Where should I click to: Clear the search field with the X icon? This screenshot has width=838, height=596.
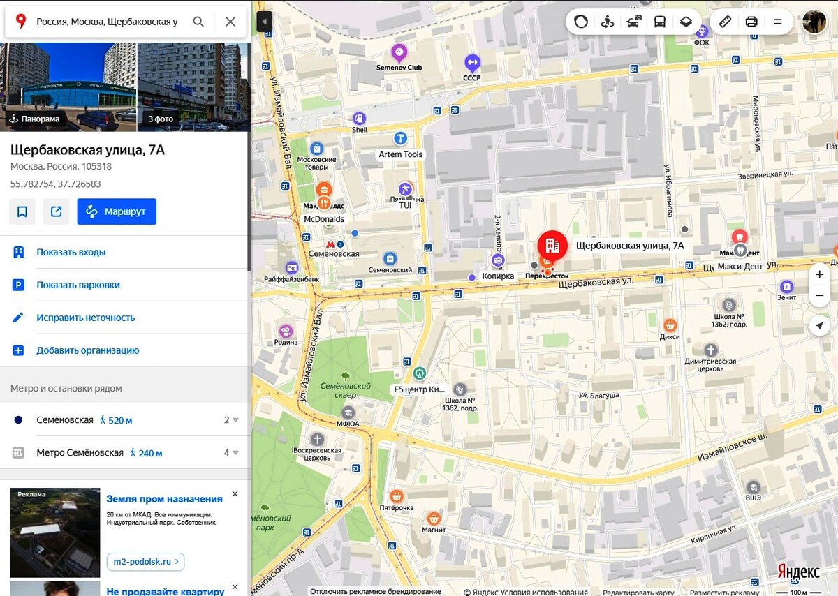[230, 22]
